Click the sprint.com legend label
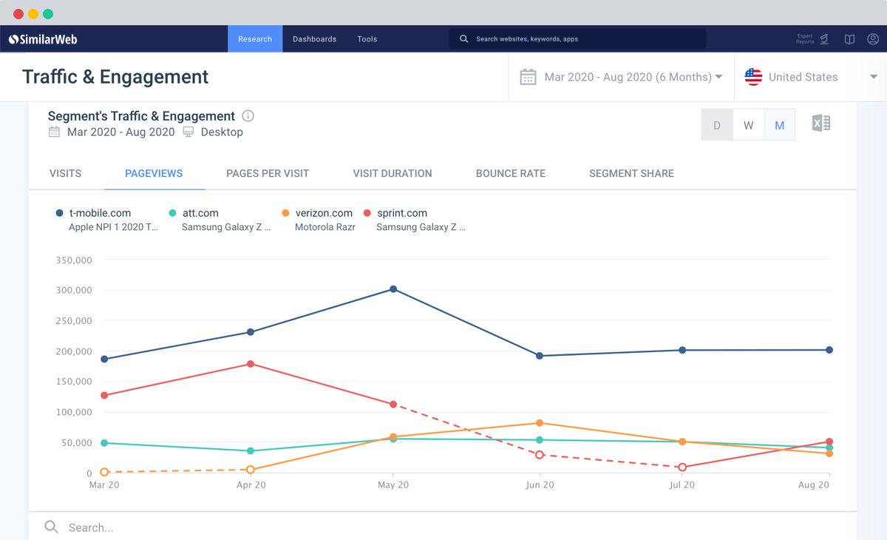This screenshot has width=887, height=540. coord(402,213)
